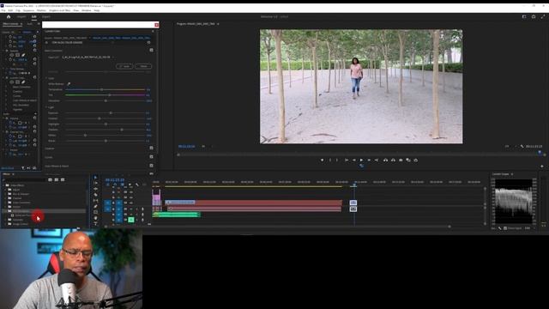Open the Sequence menu
The width and height of the screenshot is (549, 309).
28,10
